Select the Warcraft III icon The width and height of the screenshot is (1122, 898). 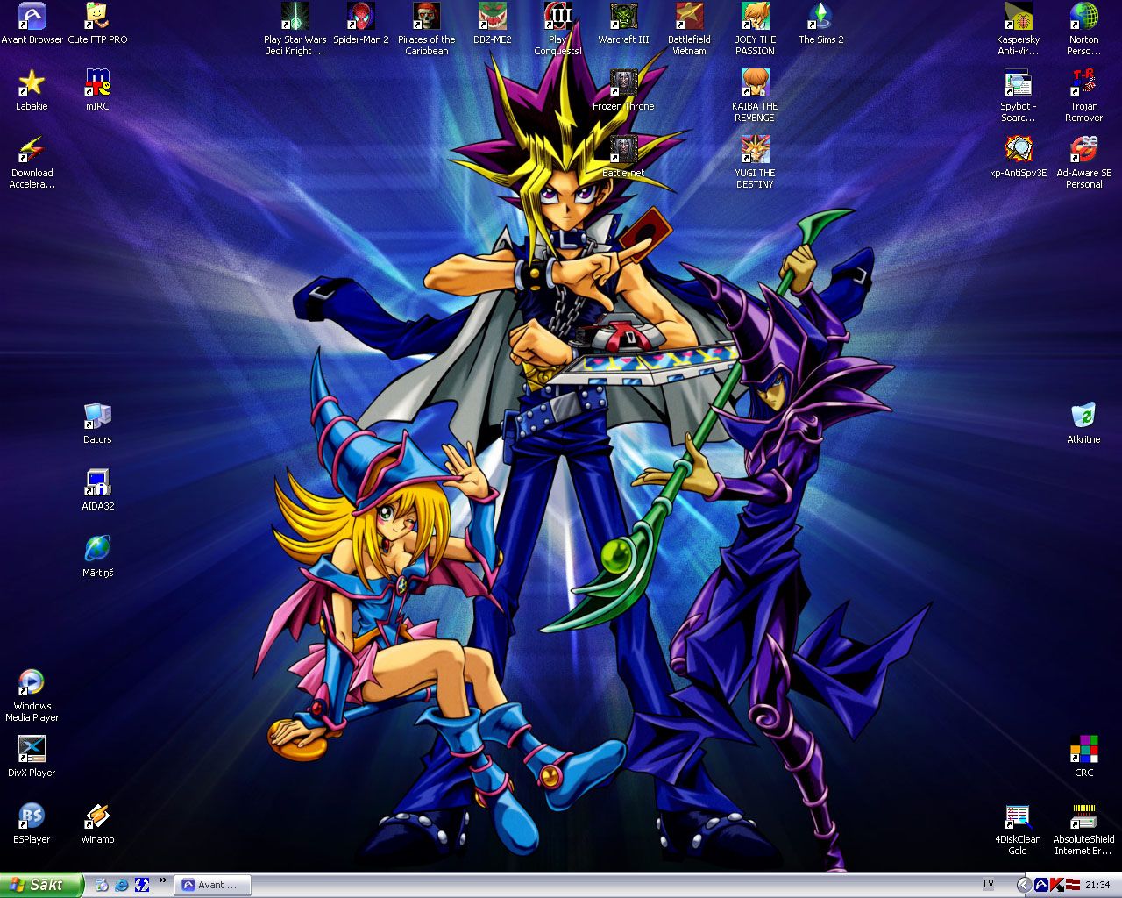pos(624,24)
